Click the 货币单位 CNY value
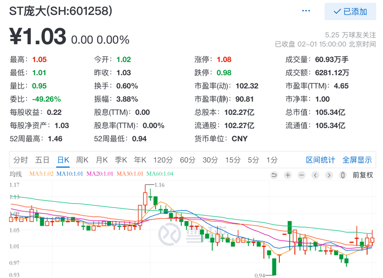383x278 pixels. pos(240,139)
